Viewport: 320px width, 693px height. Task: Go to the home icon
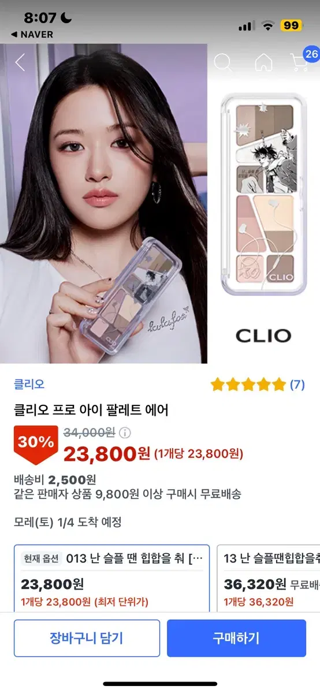[263, 62]
